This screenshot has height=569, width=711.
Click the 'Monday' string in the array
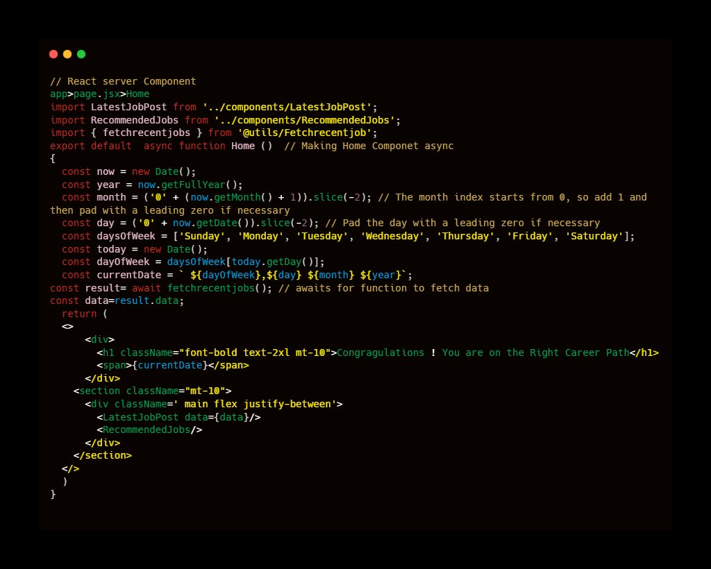[x=261, y=237]
